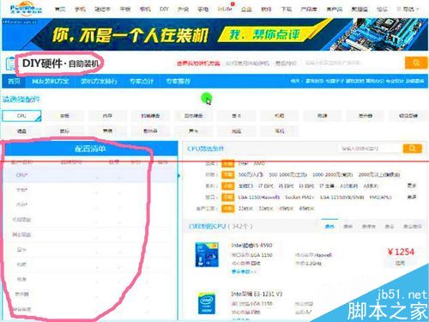
Task: Filter series by A10系列
Action: point(349,185)
